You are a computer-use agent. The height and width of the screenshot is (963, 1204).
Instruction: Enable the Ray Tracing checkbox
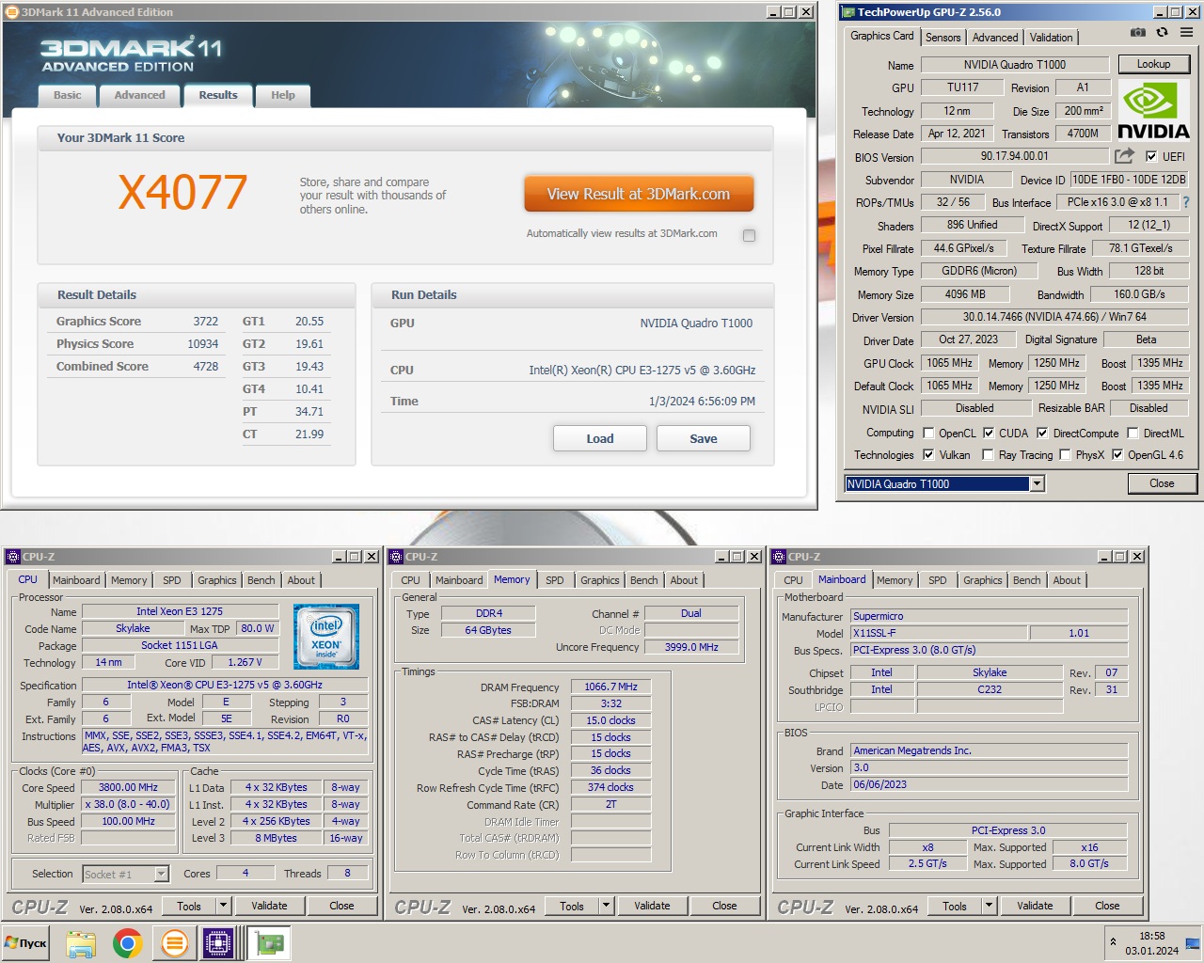[x=988, y=455]
